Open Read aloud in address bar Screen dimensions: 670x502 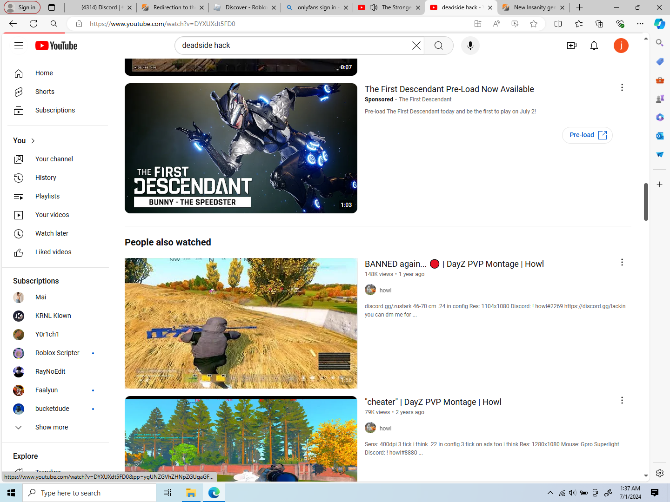click(x=496, y=24)
